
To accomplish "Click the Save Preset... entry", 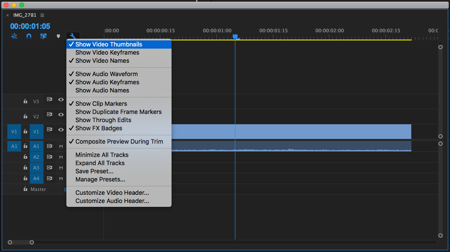I will (x=94, y=171).
